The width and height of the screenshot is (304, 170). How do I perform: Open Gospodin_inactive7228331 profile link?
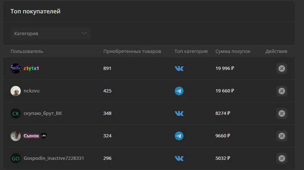[x=54, y=158]
